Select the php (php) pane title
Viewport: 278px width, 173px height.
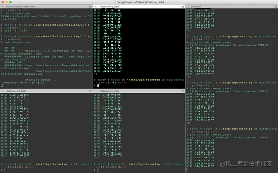click(196, 6)
